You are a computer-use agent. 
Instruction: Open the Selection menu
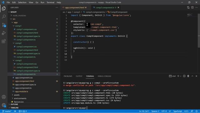[x=22, y=3]
